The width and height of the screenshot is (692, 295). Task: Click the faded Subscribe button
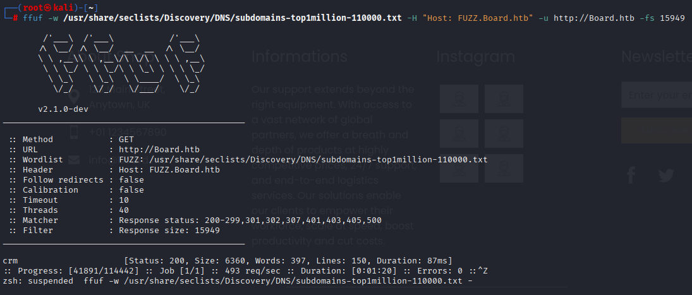coord(657,131)
